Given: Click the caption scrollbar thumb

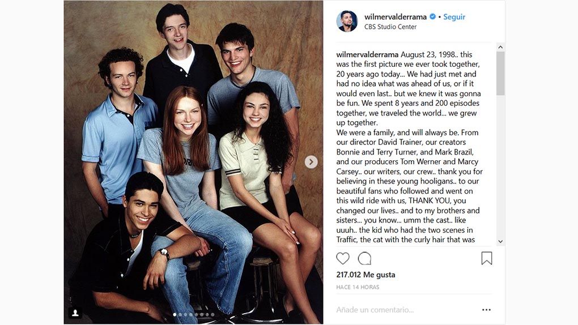Looking at the screenshot, I should [500, 74].
